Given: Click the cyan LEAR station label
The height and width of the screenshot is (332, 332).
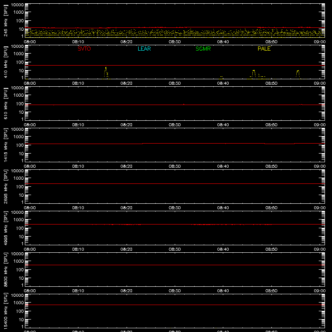Looking at the screenshot, I should (x=144, y=49).
